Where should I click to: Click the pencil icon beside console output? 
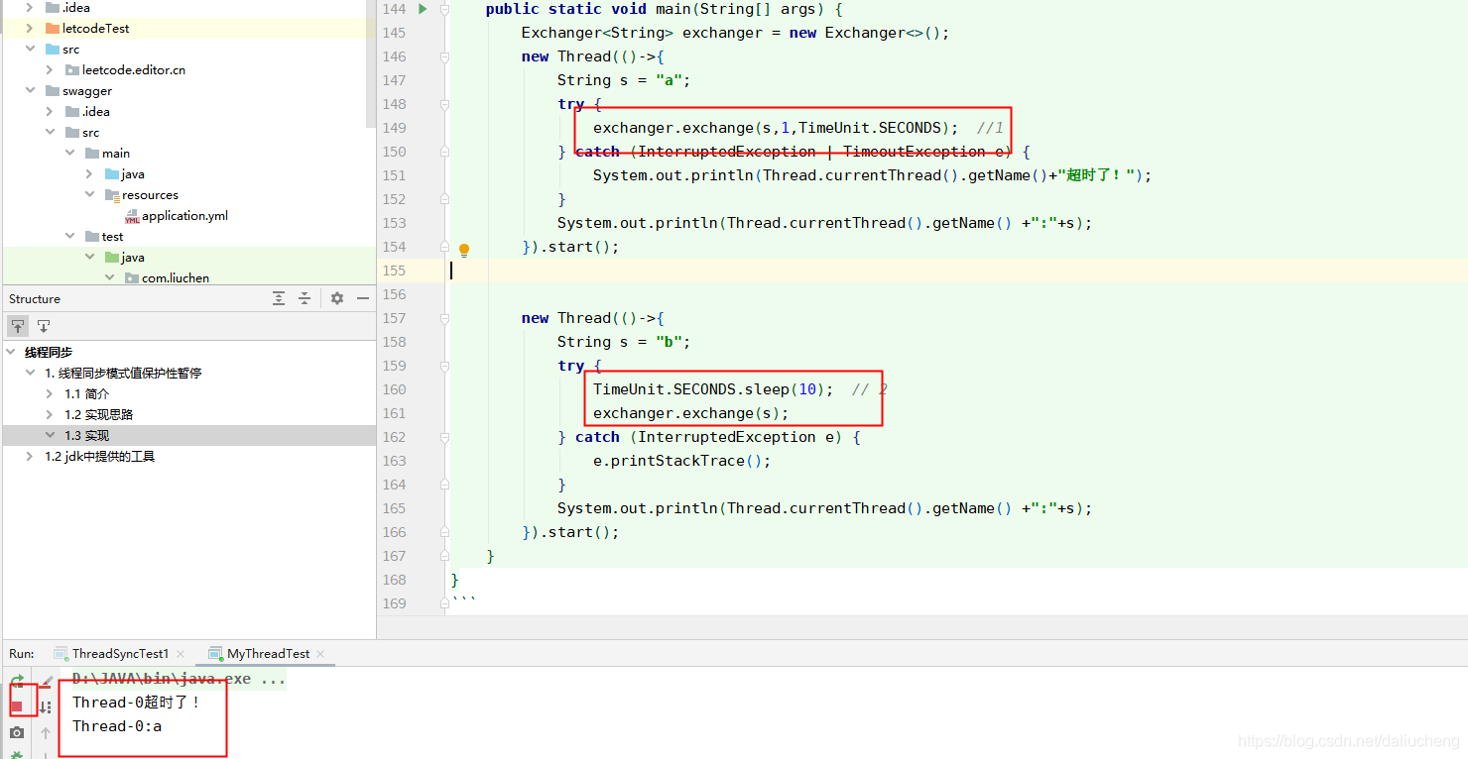[x=46, y=682]
